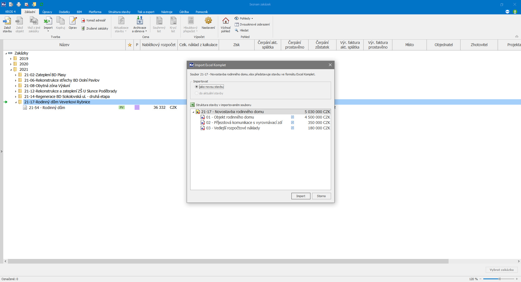Open Archivace a obnova tool
Screen dimensions: 521x282
[139, 21]
